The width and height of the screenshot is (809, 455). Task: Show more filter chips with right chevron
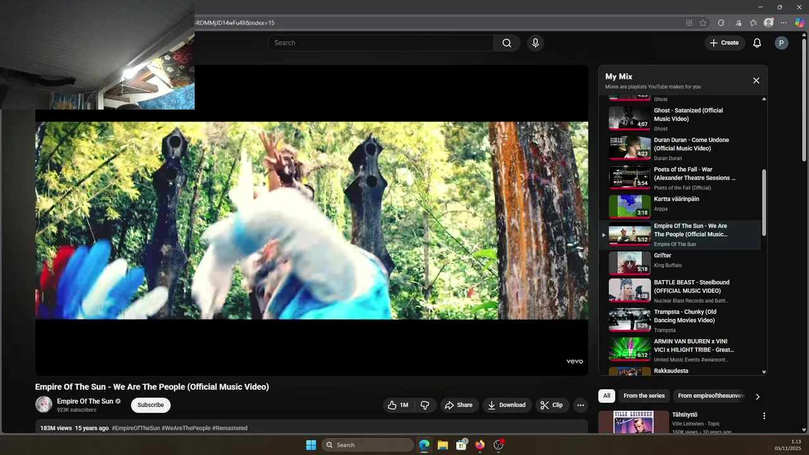[758, 397]
